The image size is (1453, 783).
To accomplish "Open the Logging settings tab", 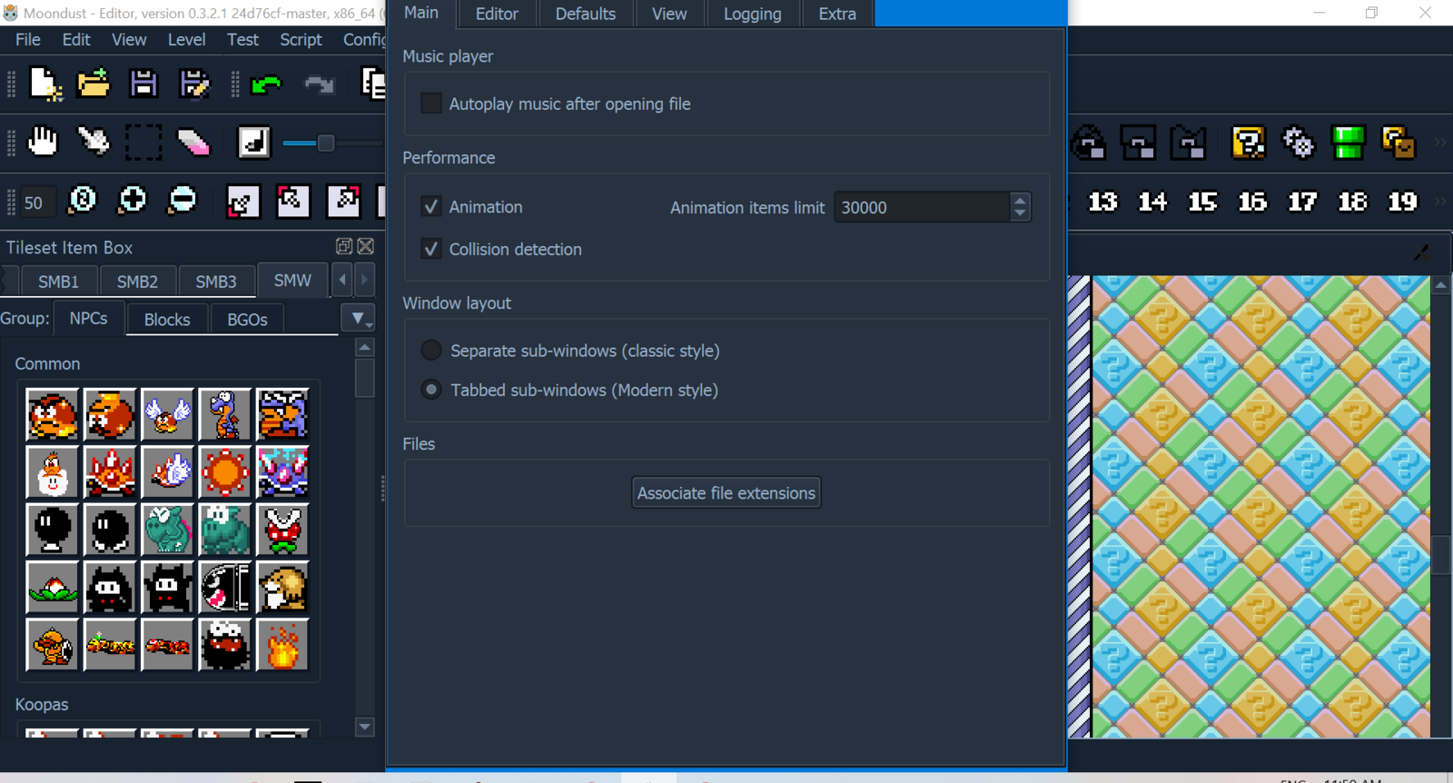I will coord(753,14).
